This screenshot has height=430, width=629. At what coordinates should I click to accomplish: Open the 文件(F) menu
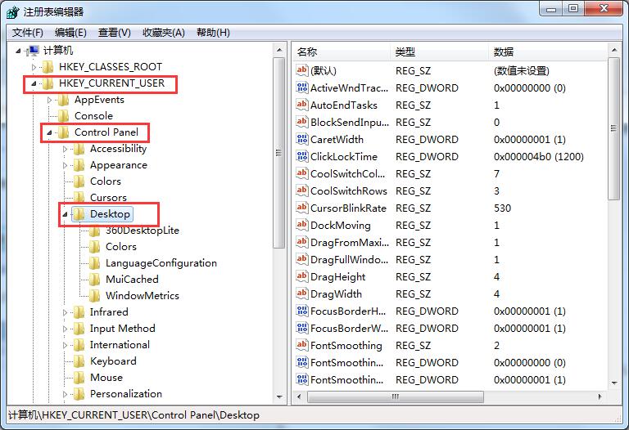pyautogui.click(x=28, y=33)
